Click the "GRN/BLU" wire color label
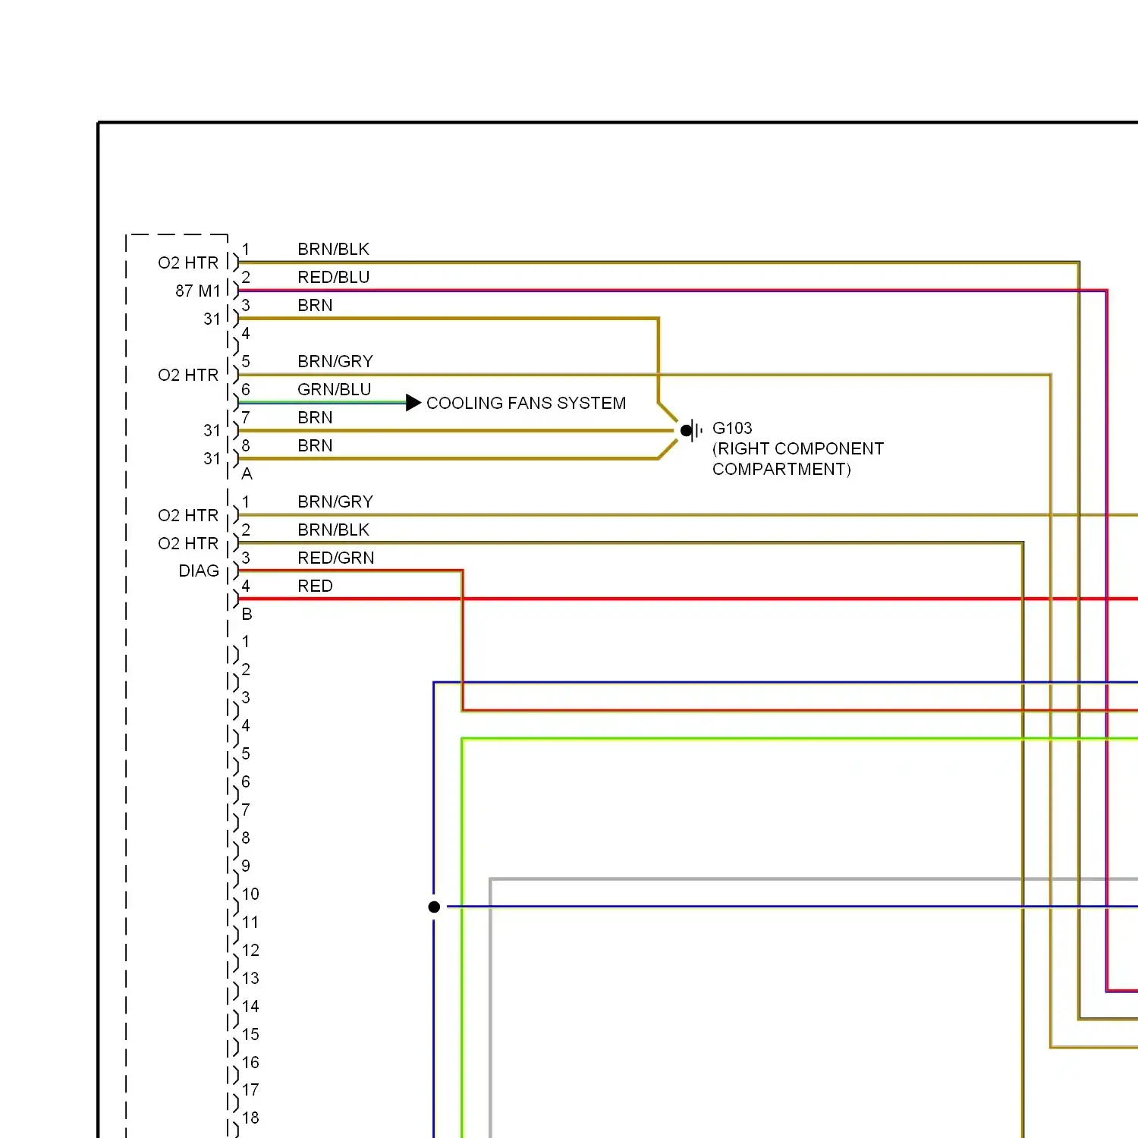This screenshot has width=1138, height=1138. 335,389
